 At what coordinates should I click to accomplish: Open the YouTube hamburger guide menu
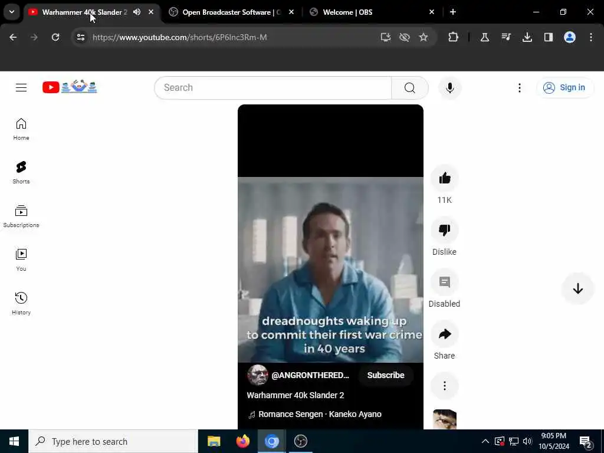coord(21,87)
